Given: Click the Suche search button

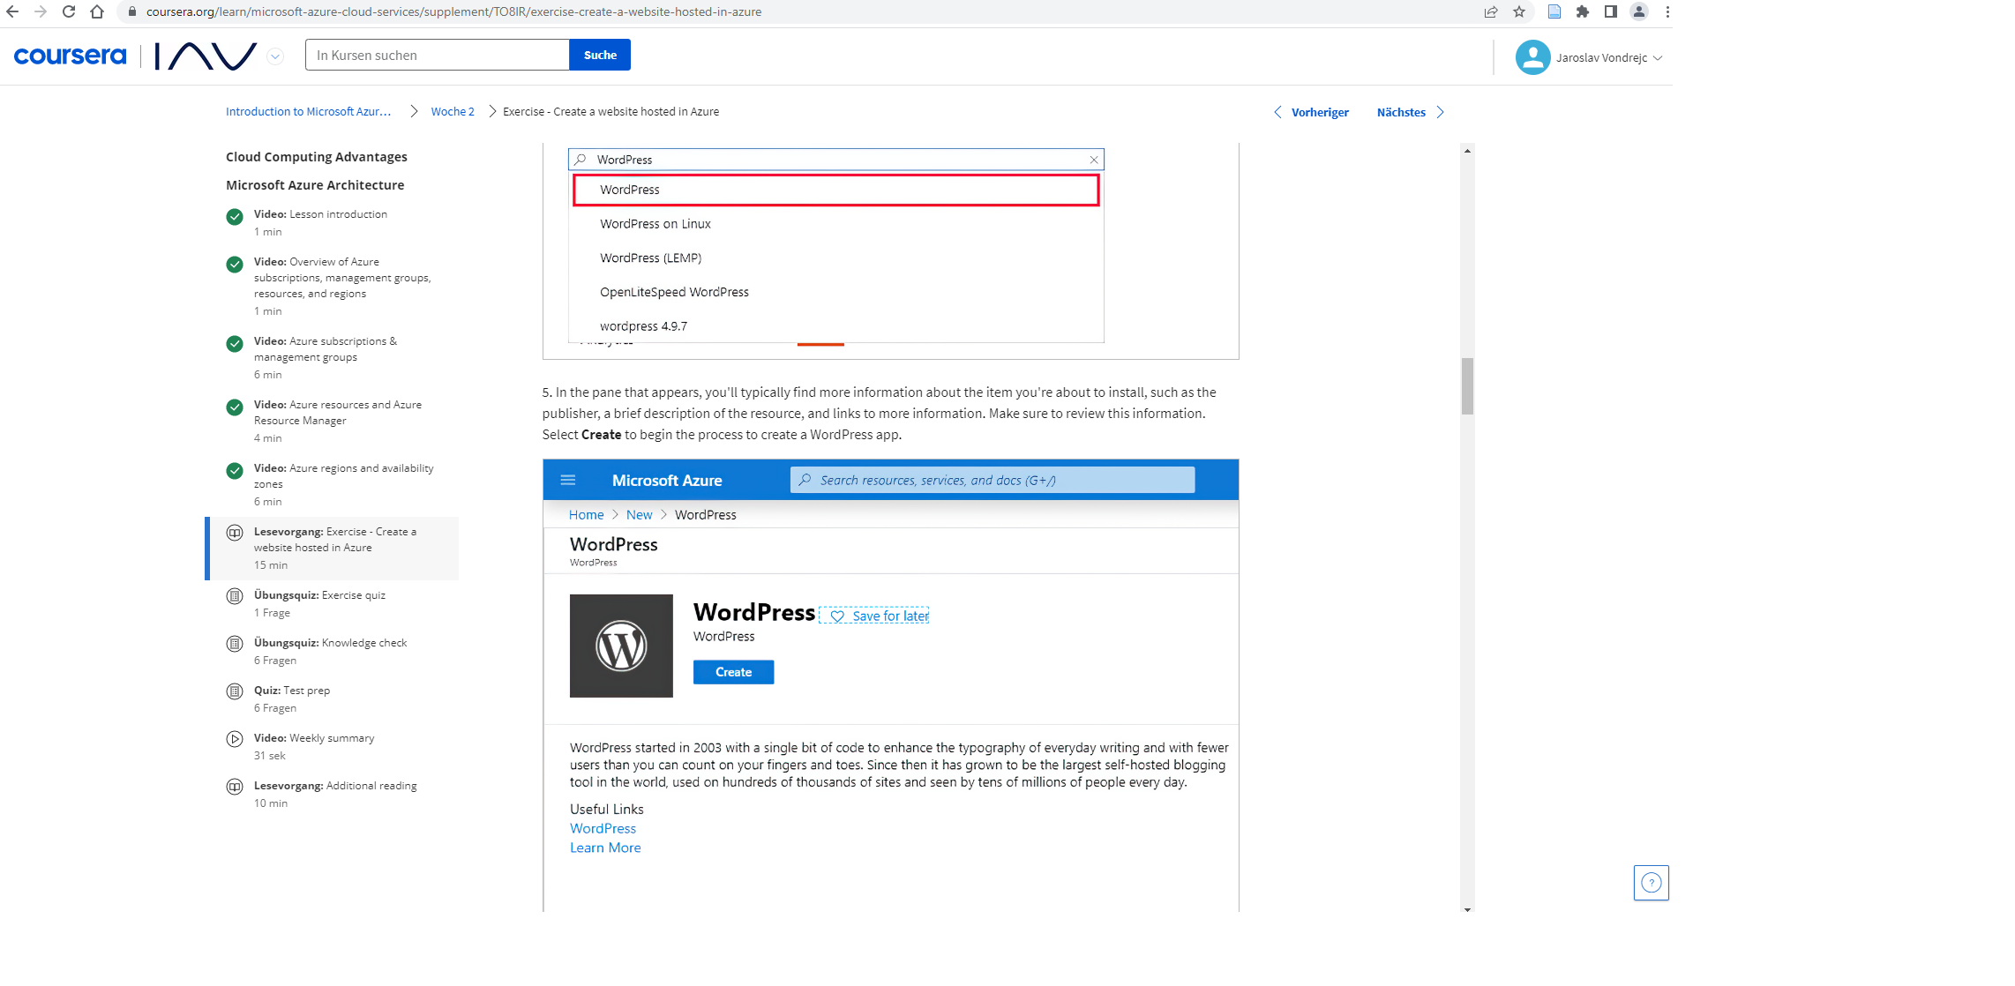Looking at the screenshot, I should click(x=600, y=55).
